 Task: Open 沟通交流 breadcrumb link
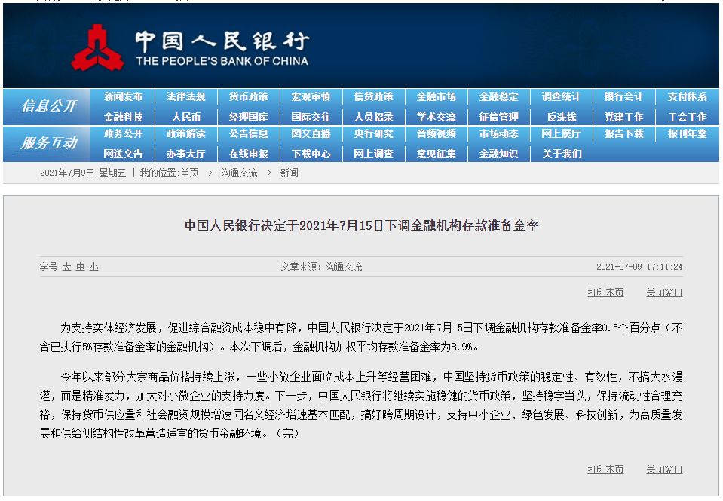click(239, 173)
